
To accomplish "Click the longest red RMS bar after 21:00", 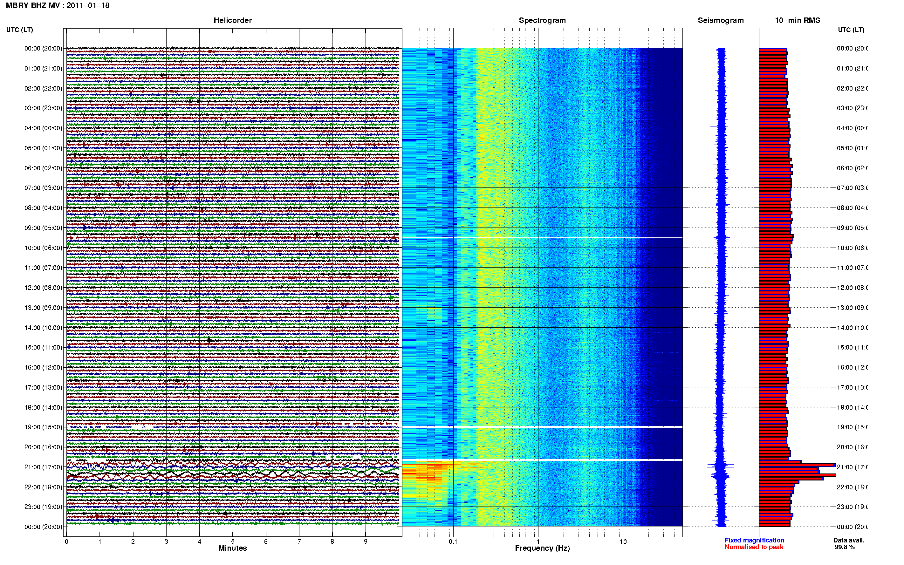I will [x=798, y=475].
